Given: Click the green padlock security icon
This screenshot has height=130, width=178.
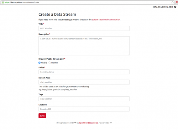Looking at the screenshot, I should 3,2.
